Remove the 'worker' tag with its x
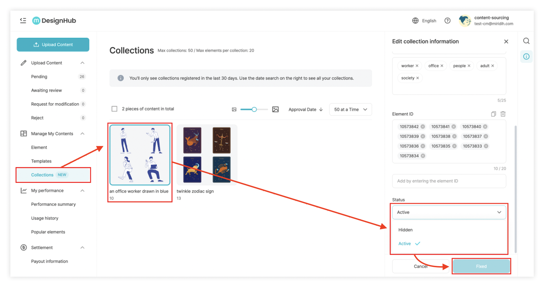The width and height of the screenshot is (544, 286). [417, 66]
